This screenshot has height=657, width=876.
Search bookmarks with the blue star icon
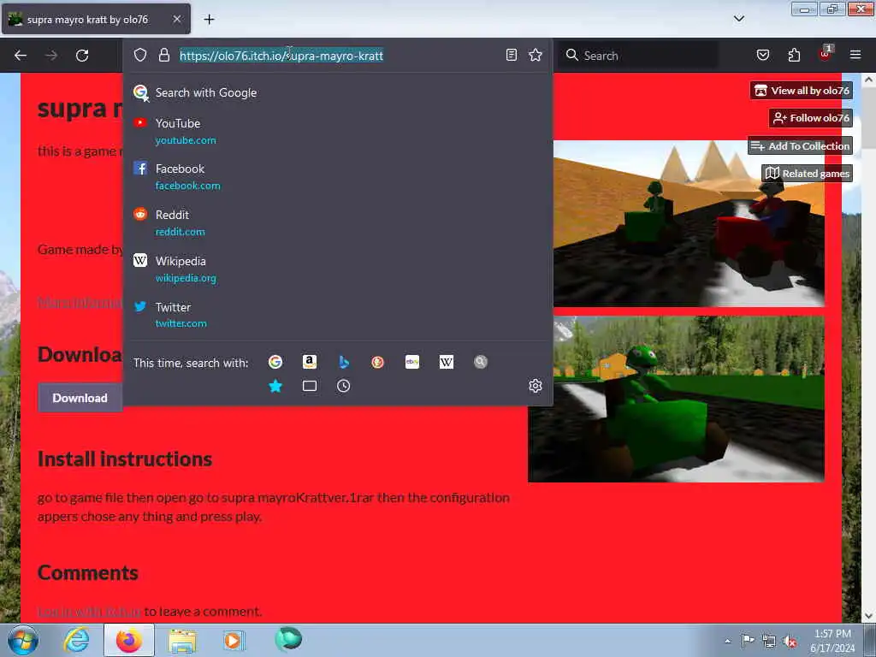(x=275, y=386)
